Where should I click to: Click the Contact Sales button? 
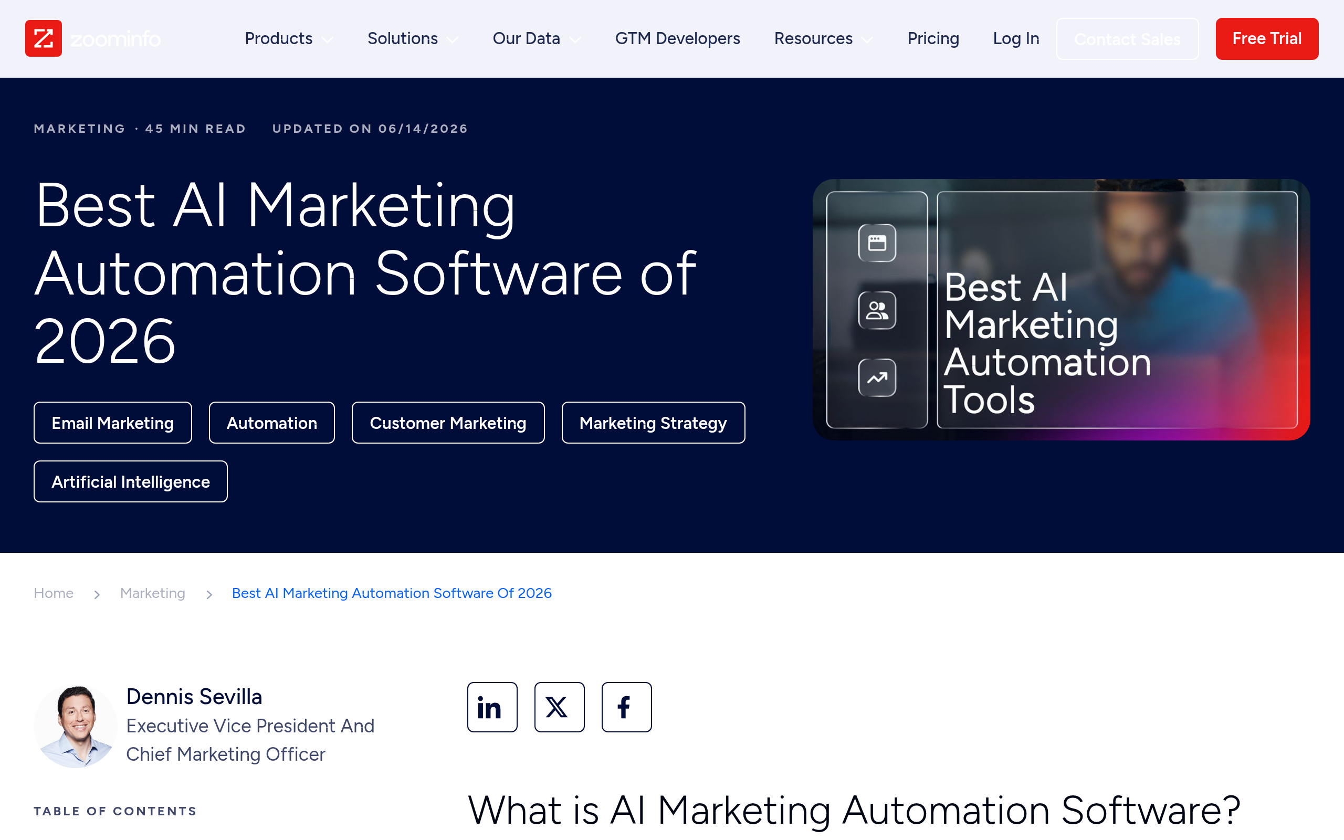click(1127, 39)
